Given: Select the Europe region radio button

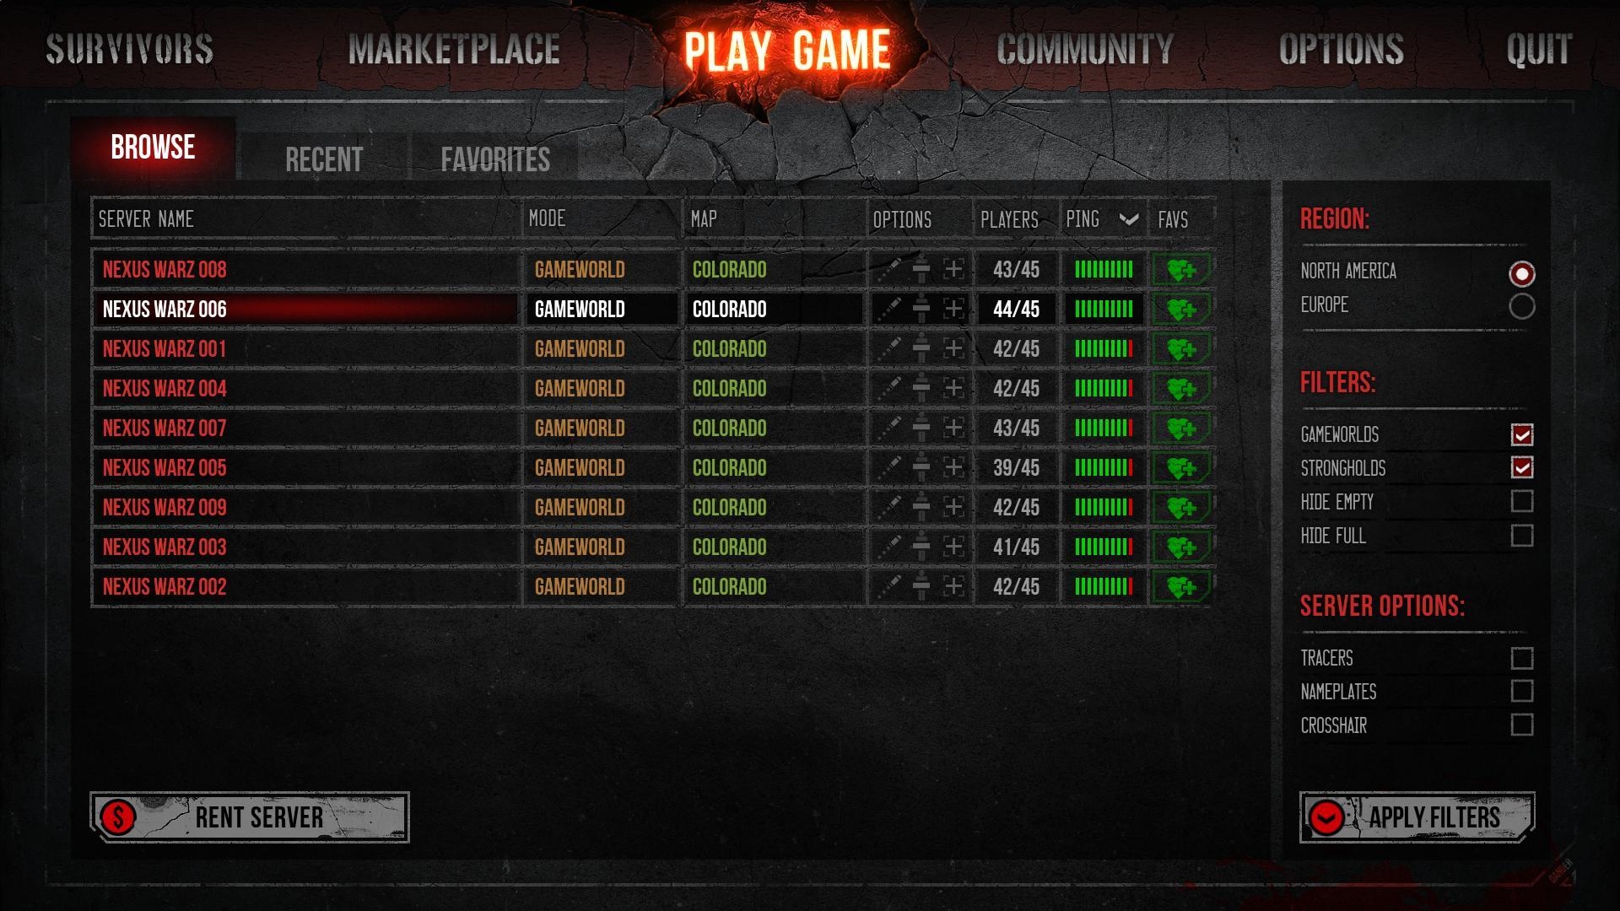Looking at the screenshot, I should (1521, 306).
